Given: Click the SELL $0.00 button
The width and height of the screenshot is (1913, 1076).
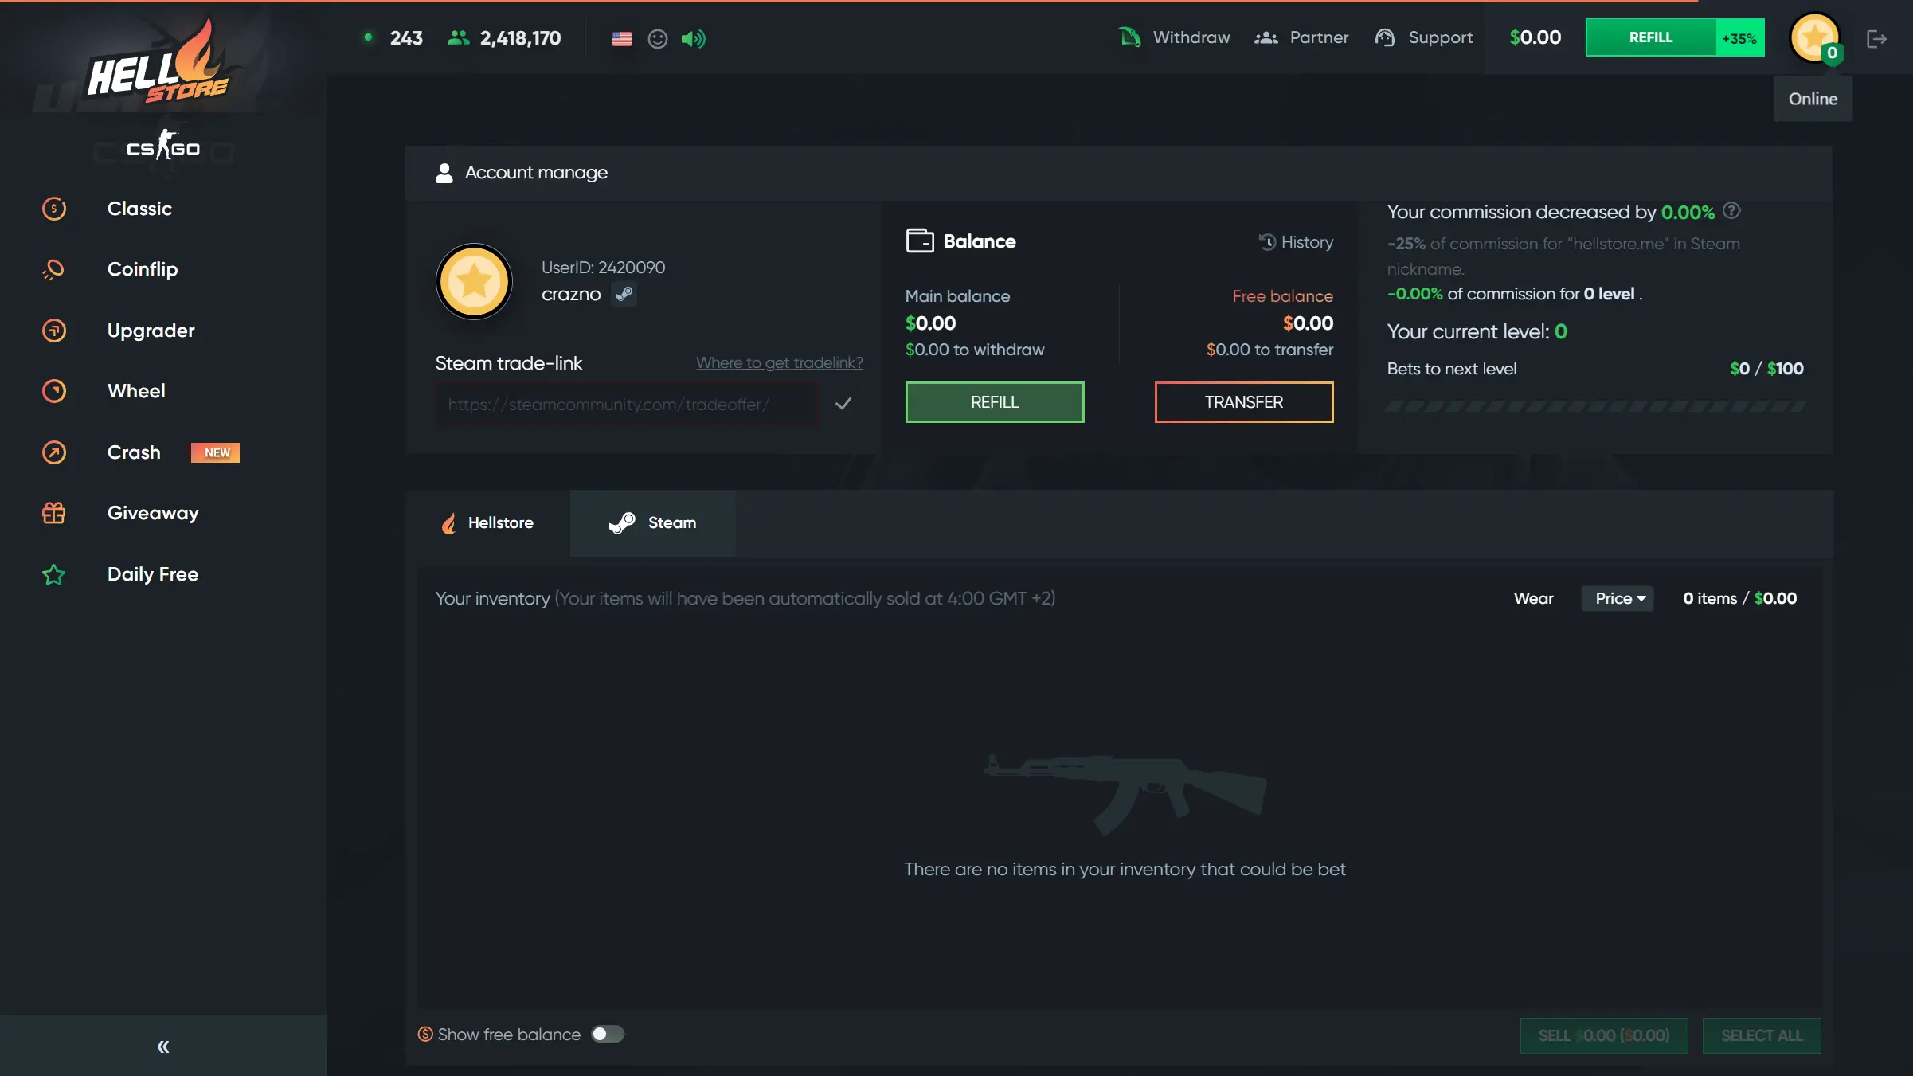Looking at the screenshot, I should tap(1604, 1035).
